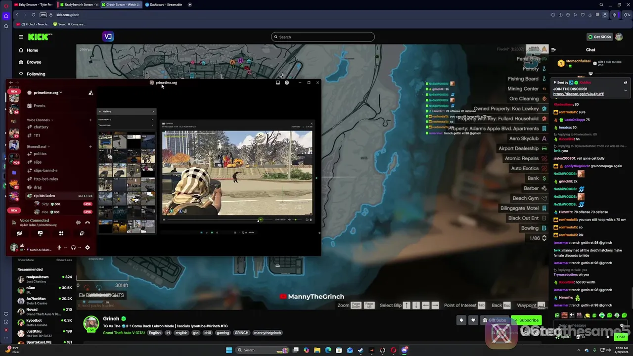Open Browse in Kick sidebar

[x=34, y=62]
